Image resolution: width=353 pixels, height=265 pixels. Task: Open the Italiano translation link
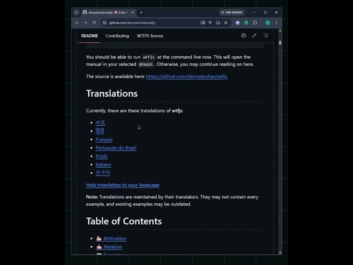103,165
